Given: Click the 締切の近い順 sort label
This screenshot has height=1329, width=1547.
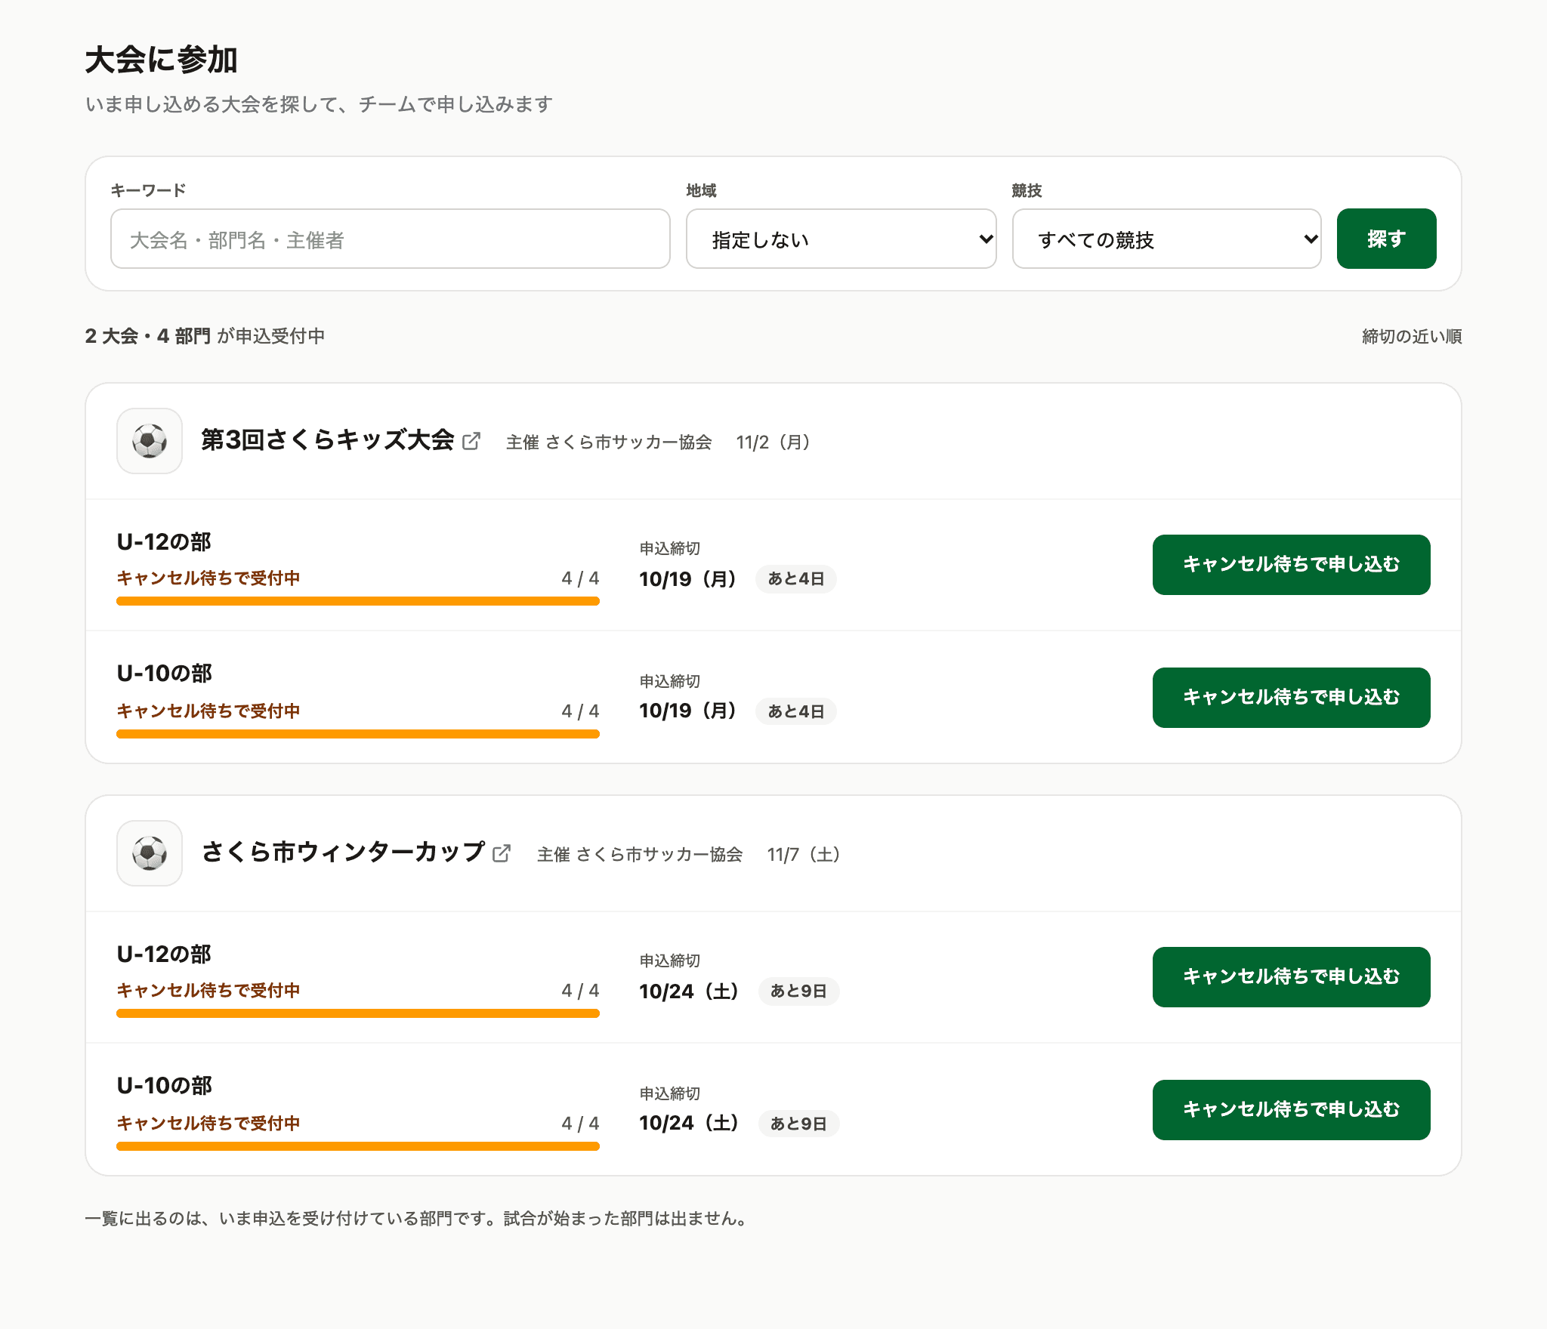Looking at the screenshot, I should click(x=1412, y=337).
